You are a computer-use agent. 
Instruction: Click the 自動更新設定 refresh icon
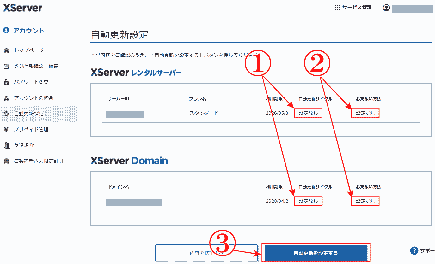click(x=7, y=114)
